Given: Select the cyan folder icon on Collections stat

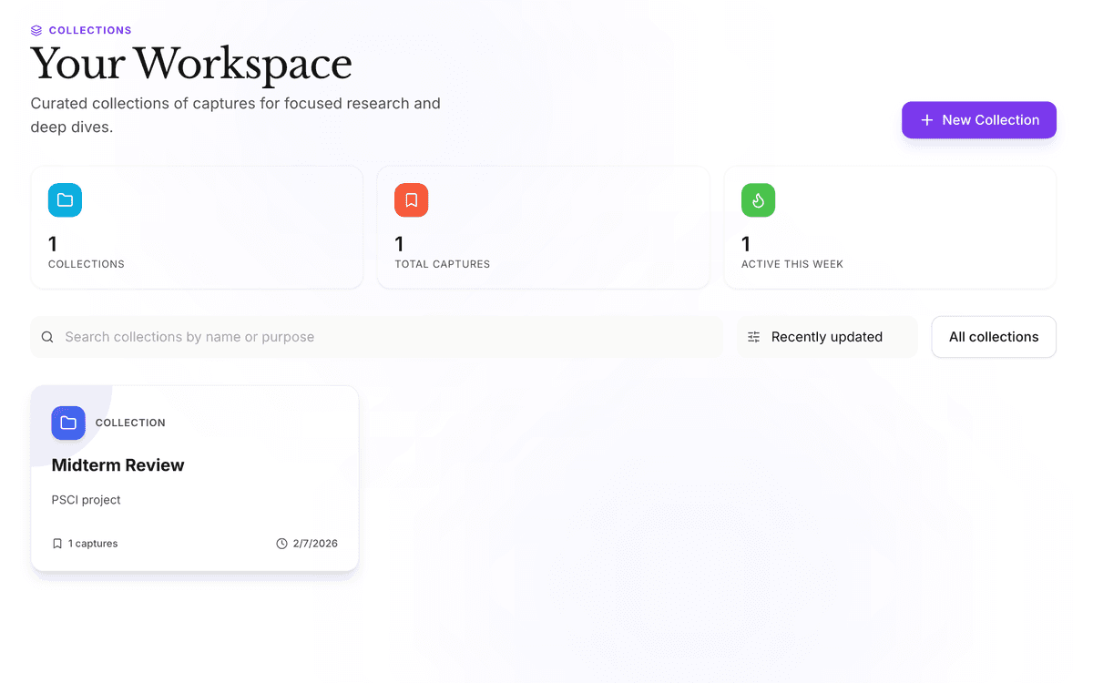Looking at the screenshot, I should [x=65, y=199].
